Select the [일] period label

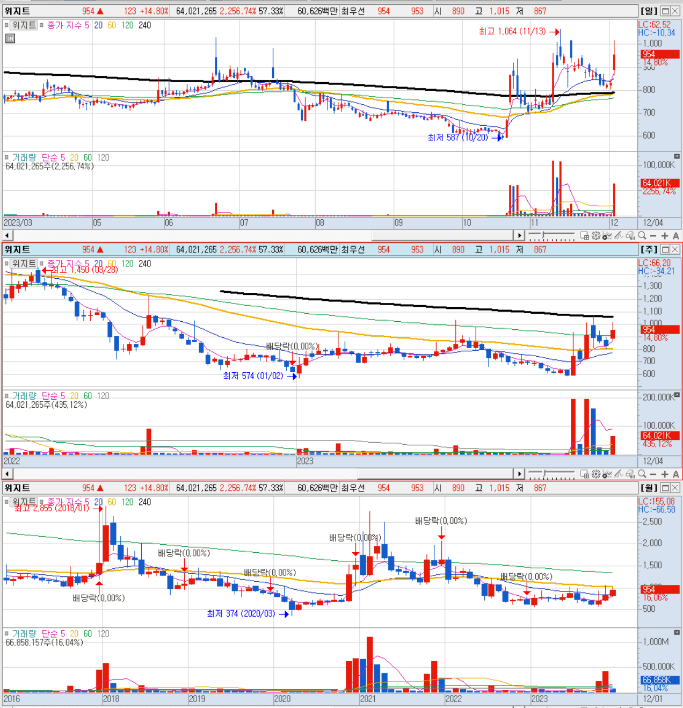coord(649,11)
